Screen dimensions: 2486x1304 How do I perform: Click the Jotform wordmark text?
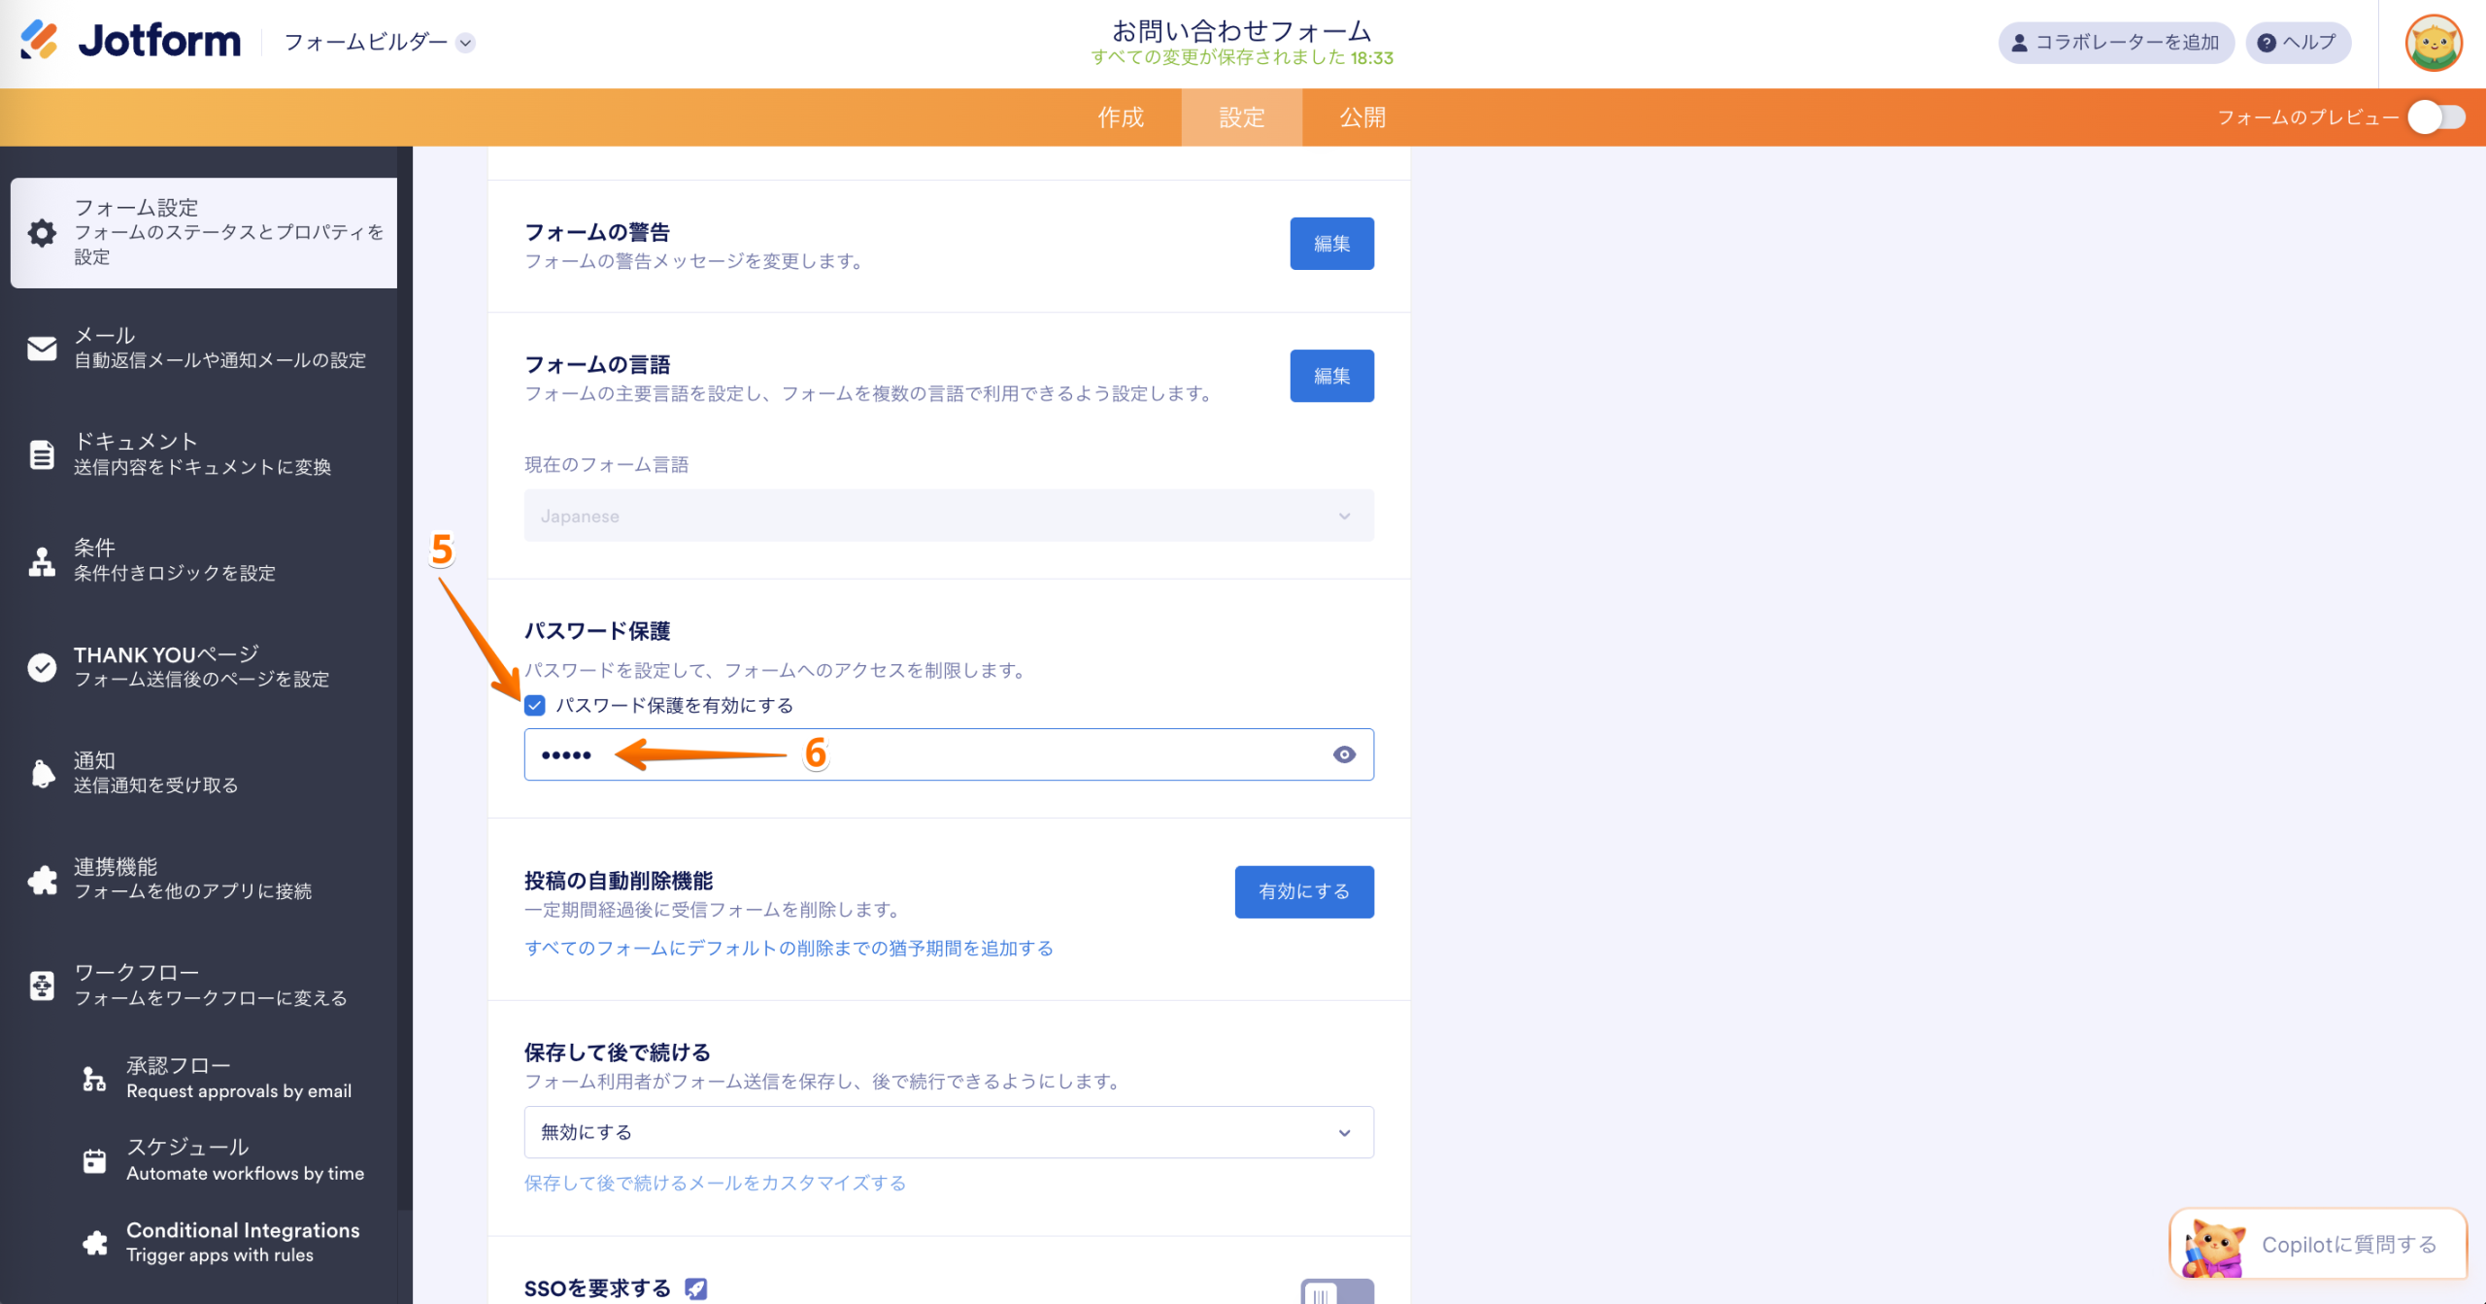[159, 41]
